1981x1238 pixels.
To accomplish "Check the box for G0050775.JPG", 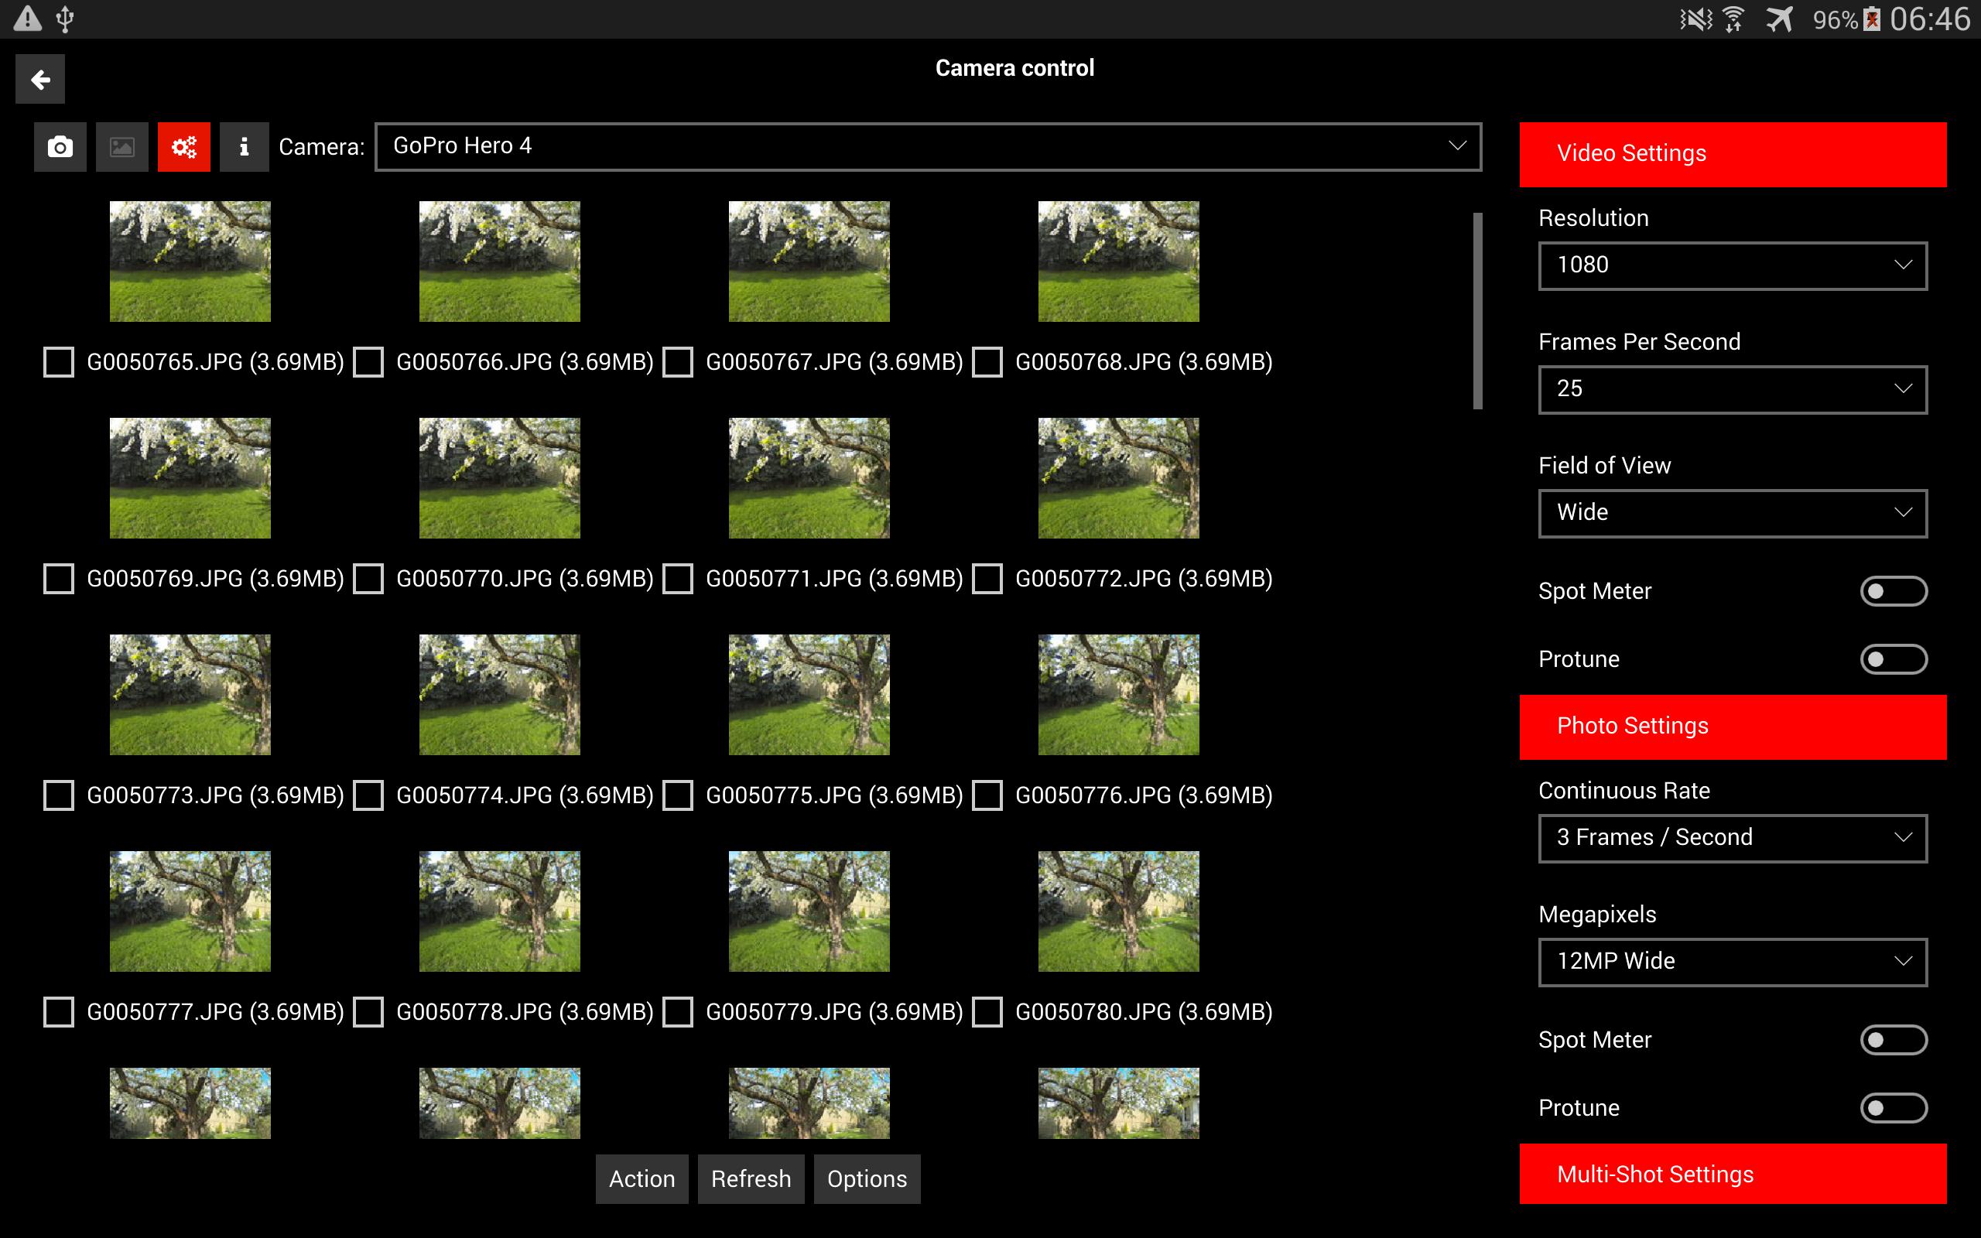I will pyautogui.click(x=678, y=795).
